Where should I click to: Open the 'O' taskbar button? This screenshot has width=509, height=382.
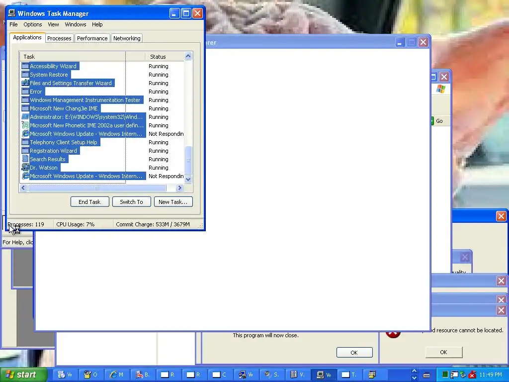coord(90,375)
